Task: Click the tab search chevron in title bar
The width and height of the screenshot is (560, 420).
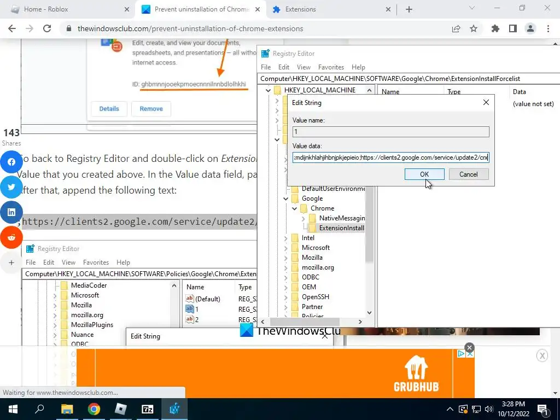Action: pos(472,8)
